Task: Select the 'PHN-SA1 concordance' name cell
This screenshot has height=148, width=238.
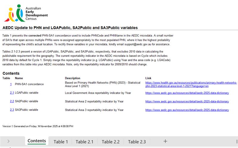Action: click(x=29, y=84)
